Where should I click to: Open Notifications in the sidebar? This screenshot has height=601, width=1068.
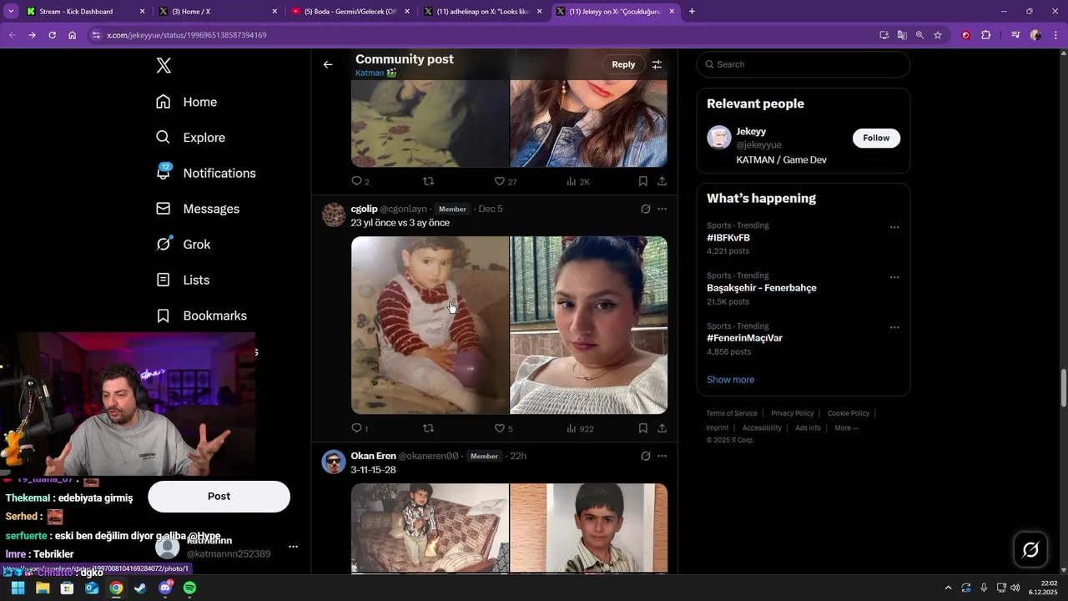(x=206, y=173)
